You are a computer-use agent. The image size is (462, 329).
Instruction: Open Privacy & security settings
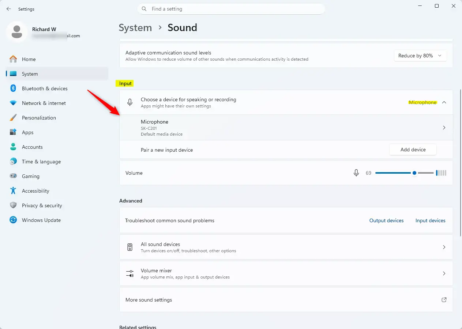point(57,205)
